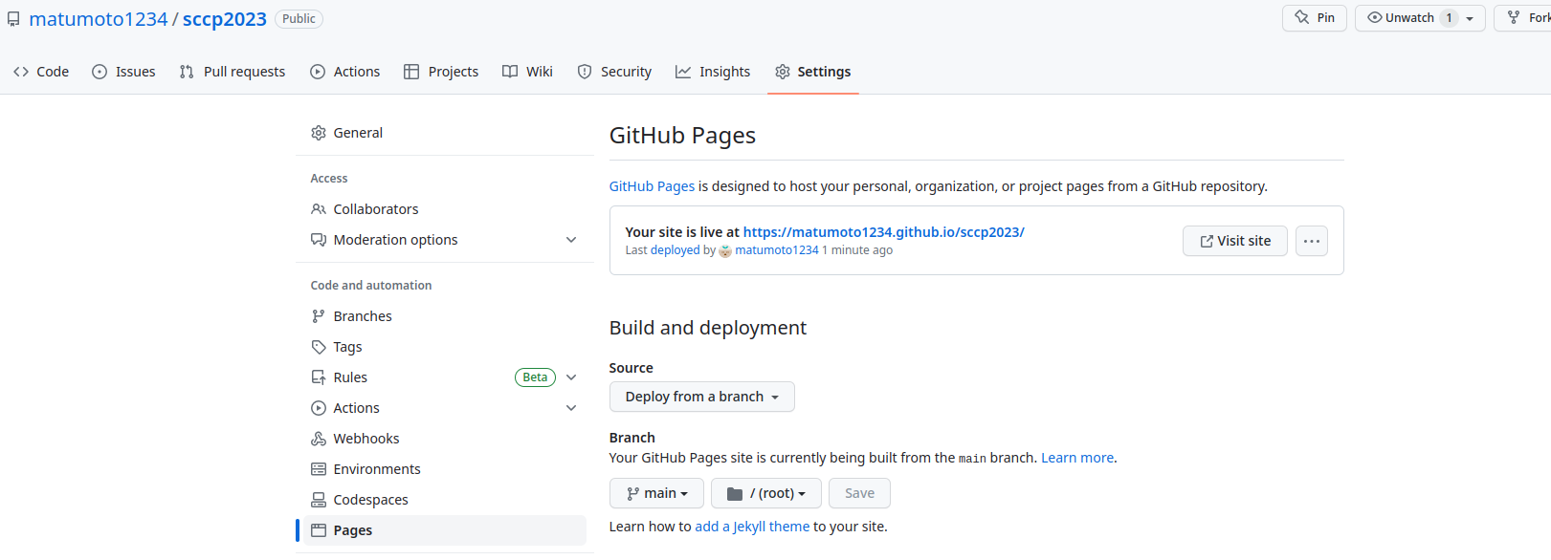Viewport: 1551px width, 560px height.
Task: Click the deployed link
Action: point(676,250)
